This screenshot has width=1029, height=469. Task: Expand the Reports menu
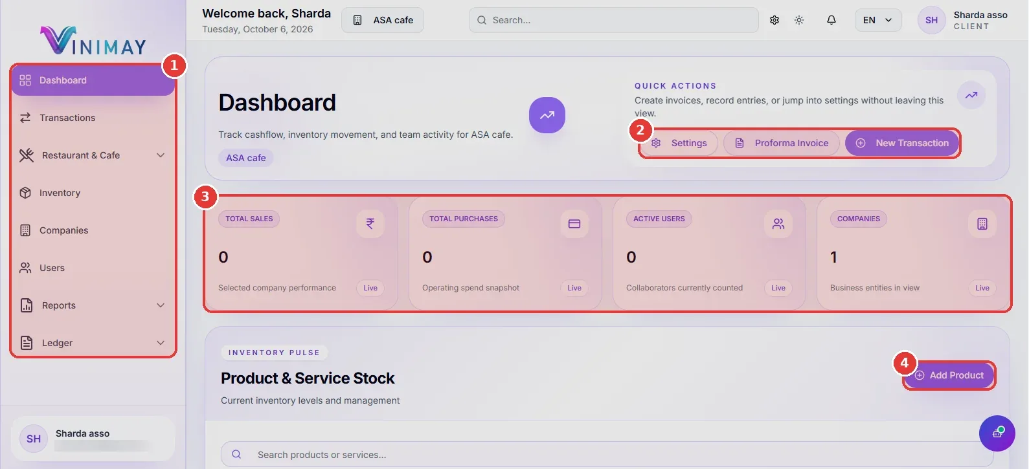tap(93, 305)
